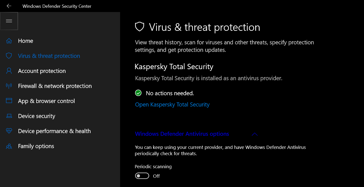Click the green No actions needed checkmark
The image size is (364, 187).
pos(138,93)
